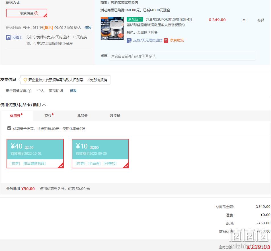Viewport: 271px width, 251px height.
Task: Click the lightbulb tip icon in invoice info
Action: coord(25,80)
